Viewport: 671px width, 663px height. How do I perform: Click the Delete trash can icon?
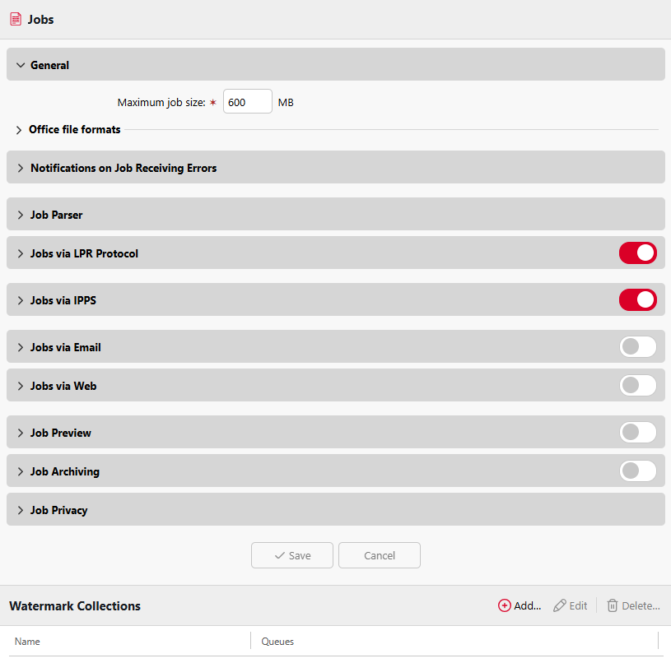click(x=613, y=605)
